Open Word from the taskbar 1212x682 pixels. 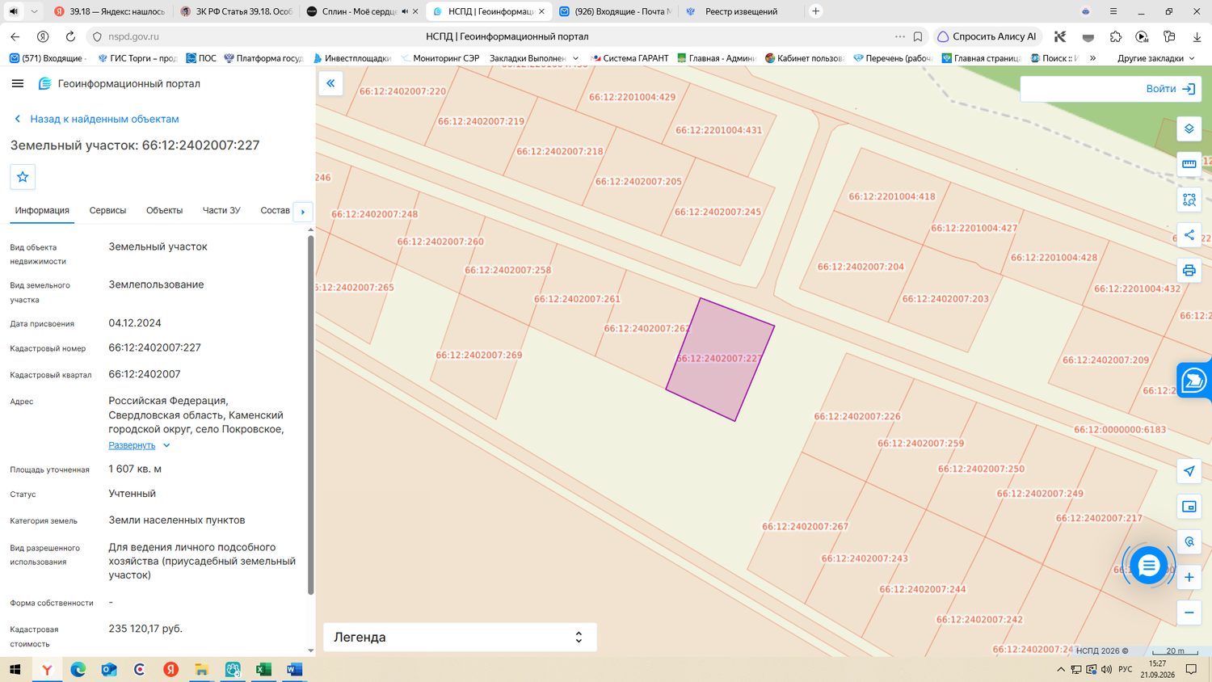294,669
